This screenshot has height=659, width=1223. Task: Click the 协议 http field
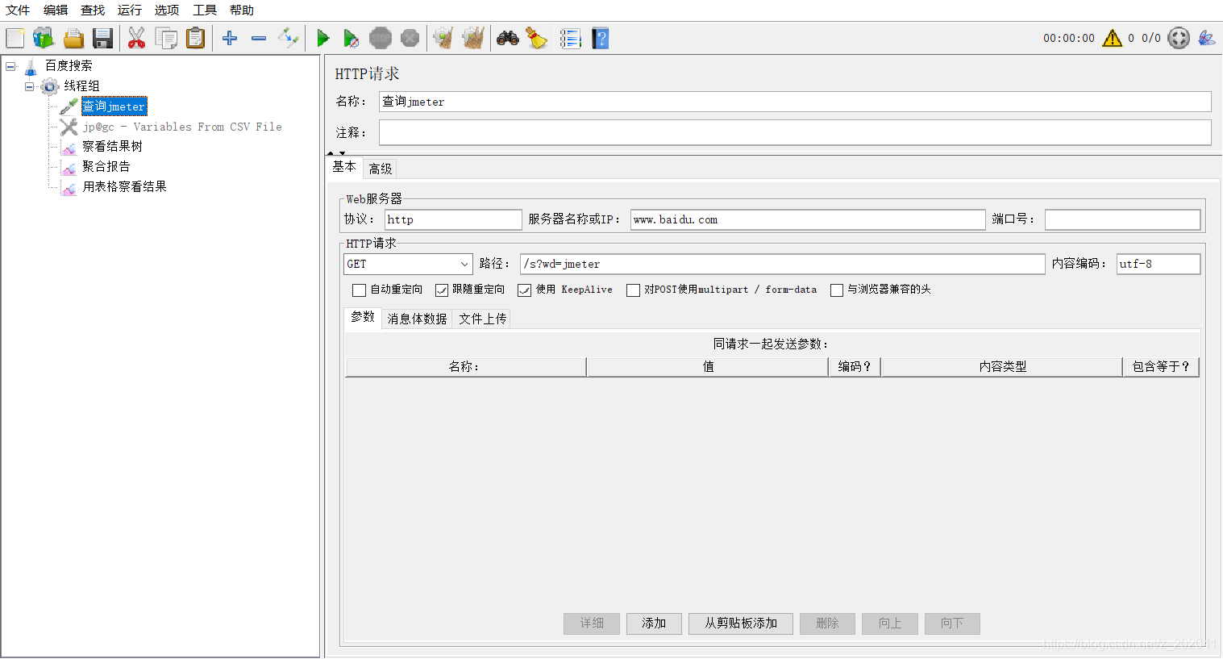coord(453,219)
